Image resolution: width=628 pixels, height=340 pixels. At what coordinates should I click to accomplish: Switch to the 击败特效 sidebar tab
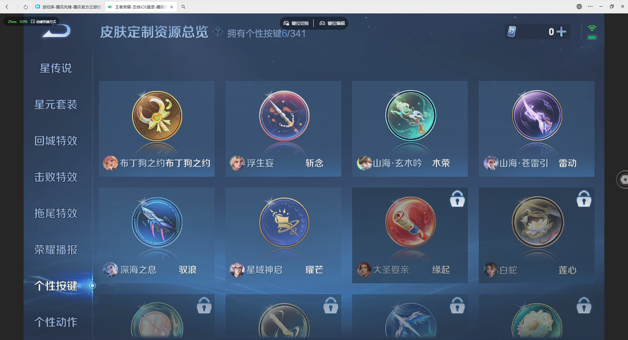[56, 177]
